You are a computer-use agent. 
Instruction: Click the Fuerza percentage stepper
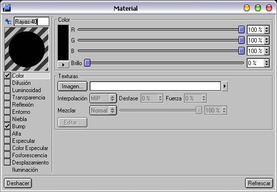click(x=204, y=98)
